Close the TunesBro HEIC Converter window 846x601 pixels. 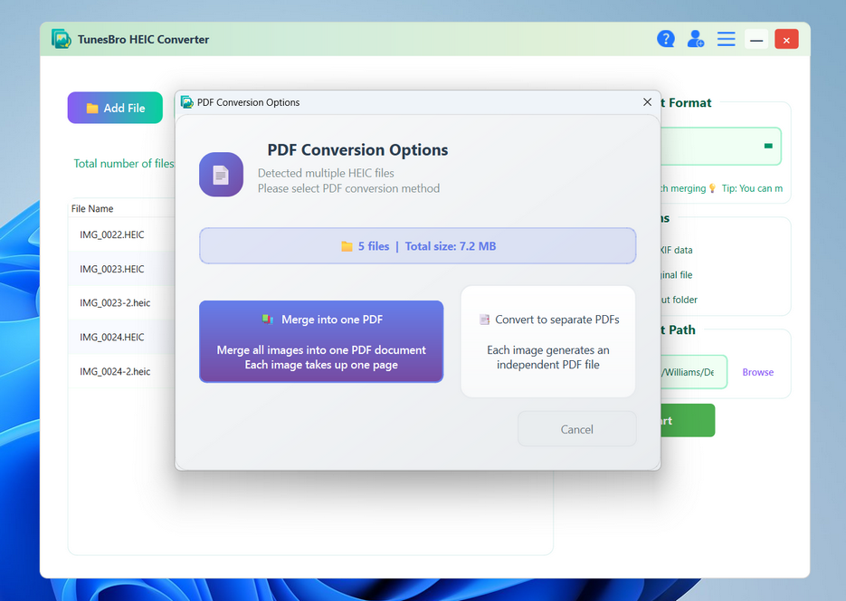click(x=786, y=40)
